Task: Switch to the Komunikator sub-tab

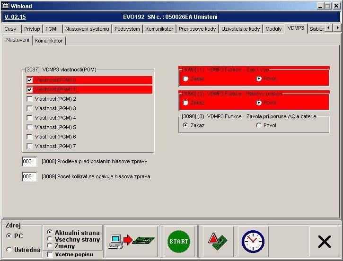Action: coord(48,41)
